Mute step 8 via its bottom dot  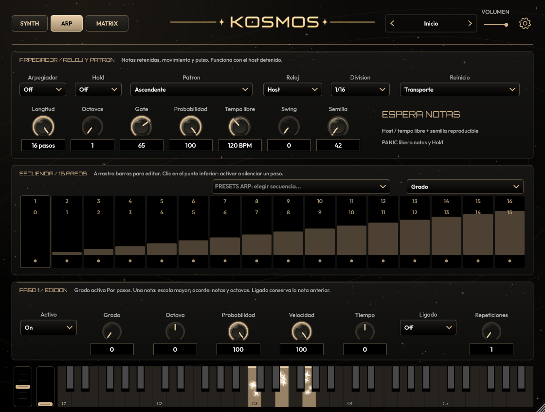pos(256,261)
